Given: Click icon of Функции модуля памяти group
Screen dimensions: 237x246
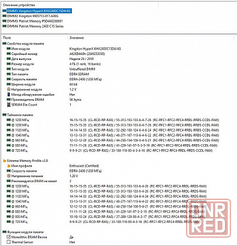Looking at the screenshot, I should pyautogui.click(x=4, y=232).
